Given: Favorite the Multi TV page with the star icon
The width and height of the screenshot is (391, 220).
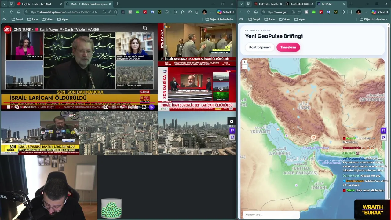Looking at the screenshot, I should (x=115, y=12).
